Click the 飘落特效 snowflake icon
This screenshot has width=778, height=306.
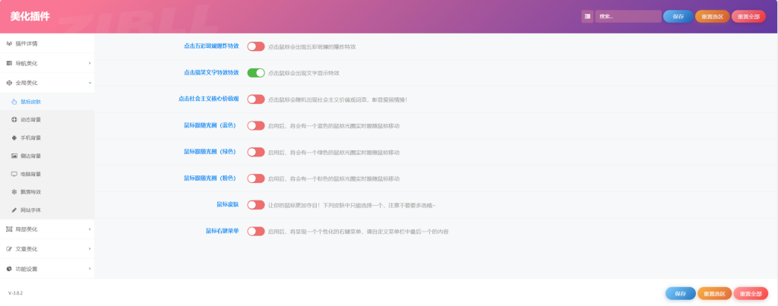(x=14, y=192)
